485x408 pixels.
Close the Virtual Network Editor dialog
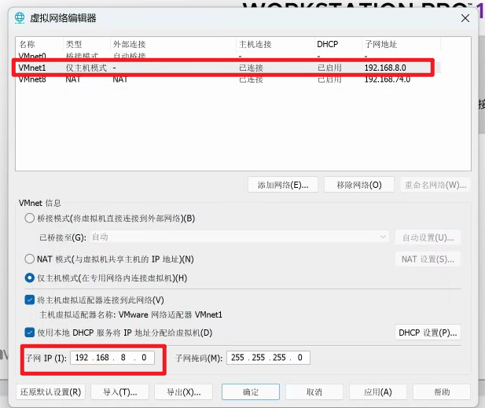465,18
